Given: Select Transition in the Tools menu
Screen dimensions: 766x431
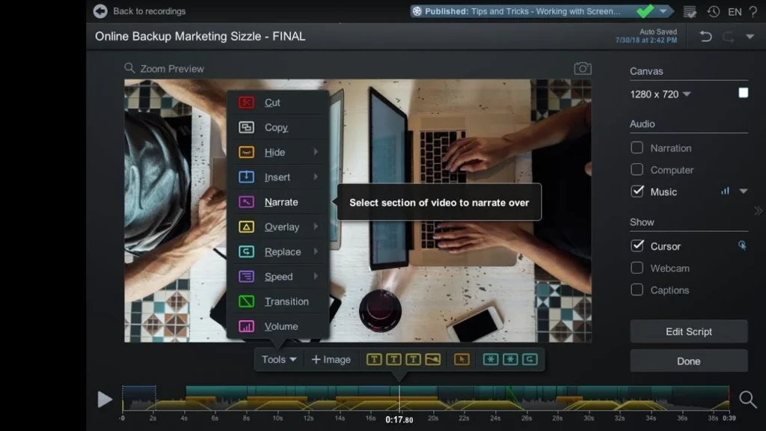Looking at the screenshot, I should tap(286, 302).
